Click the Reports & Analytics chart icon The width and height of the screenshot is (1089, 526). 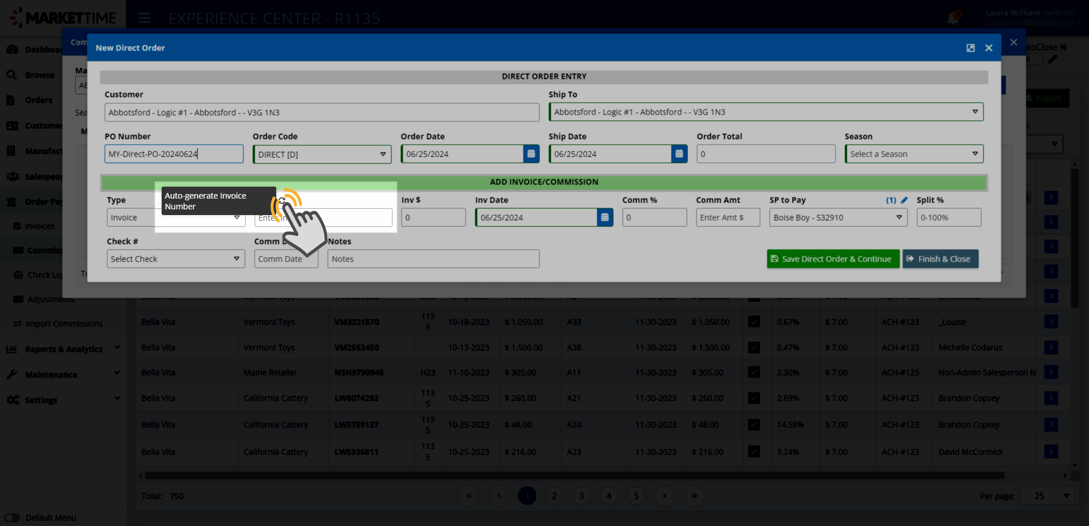click(12, 349)
